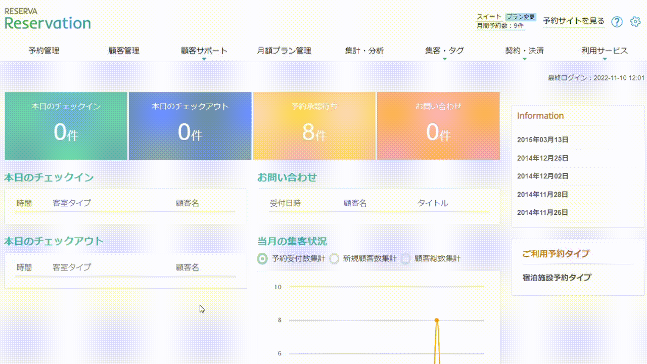Open 予約サイトを見る link

point(574,21)
